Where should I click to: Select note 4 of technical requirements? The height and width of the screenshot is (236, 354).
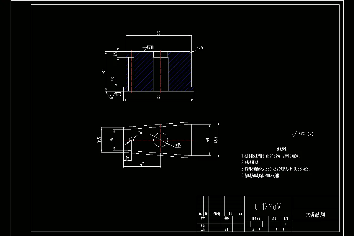pos(261,176)
